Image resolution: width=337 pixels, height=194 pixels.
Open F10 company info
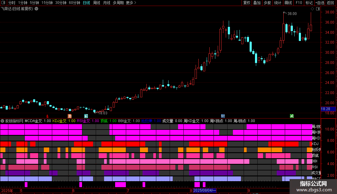point(299,3)
